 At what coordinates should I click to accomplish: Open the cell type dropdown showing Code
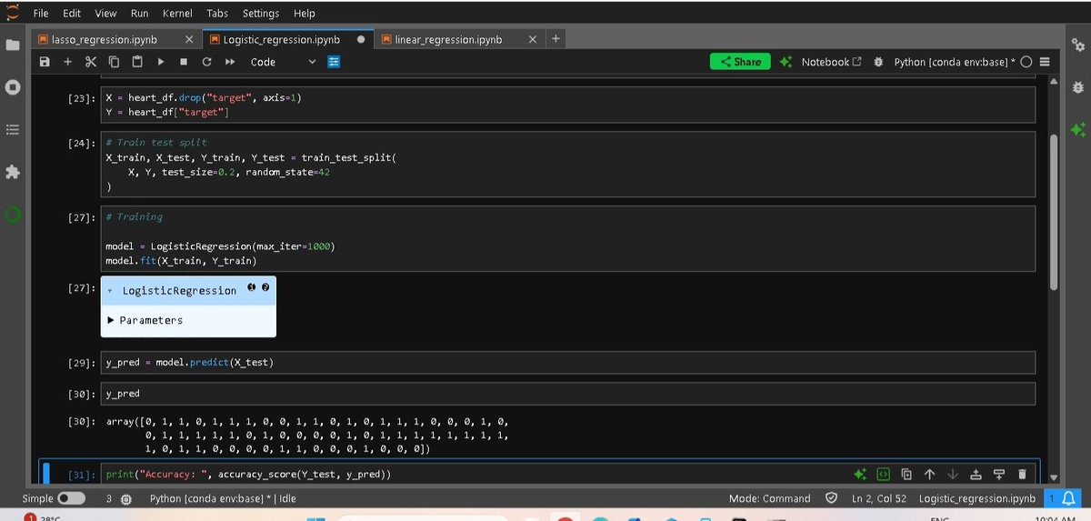click(x=283, y=62)
